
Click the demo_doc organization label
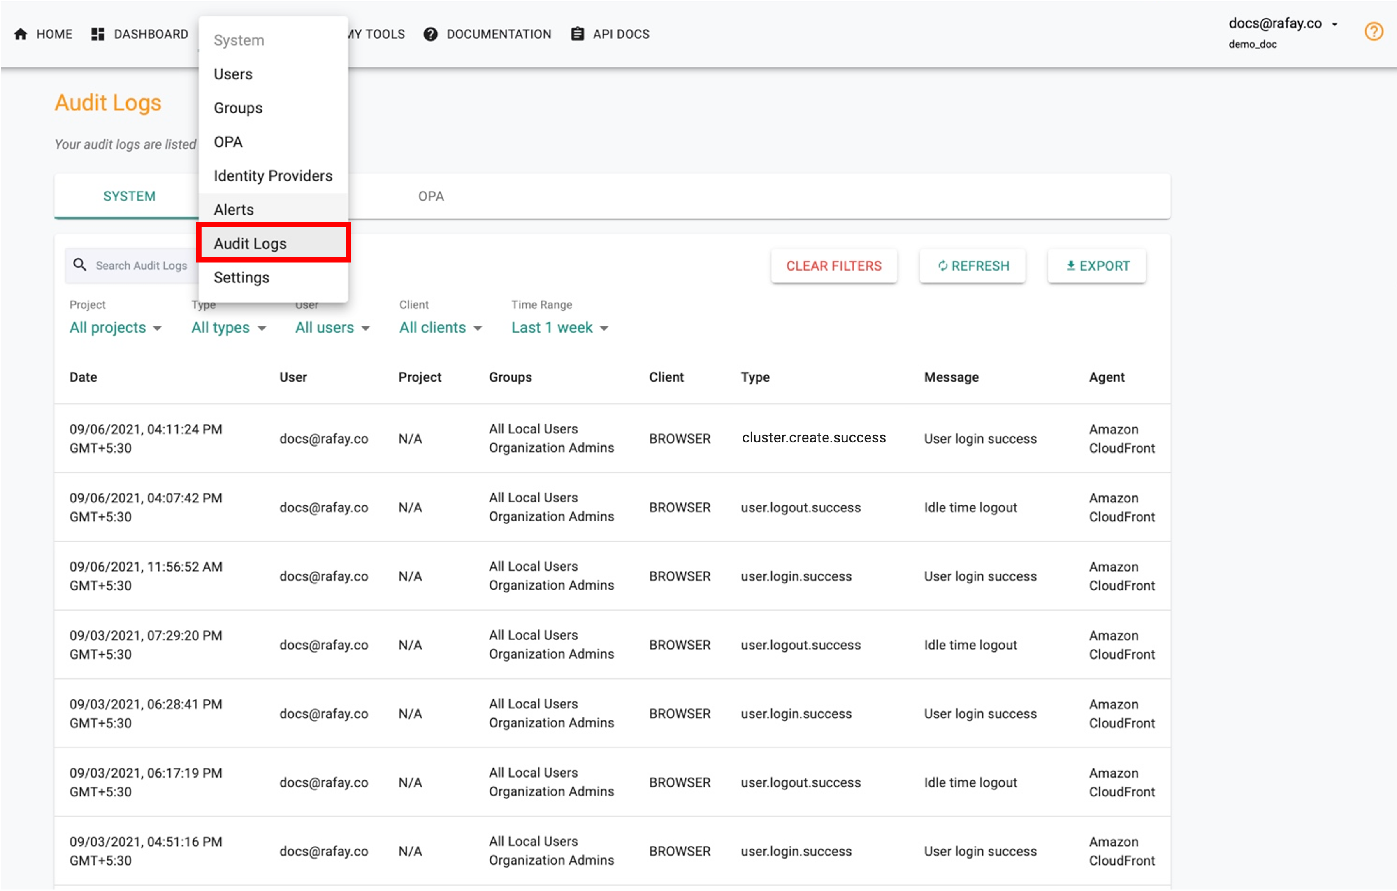pos(1253,45)
